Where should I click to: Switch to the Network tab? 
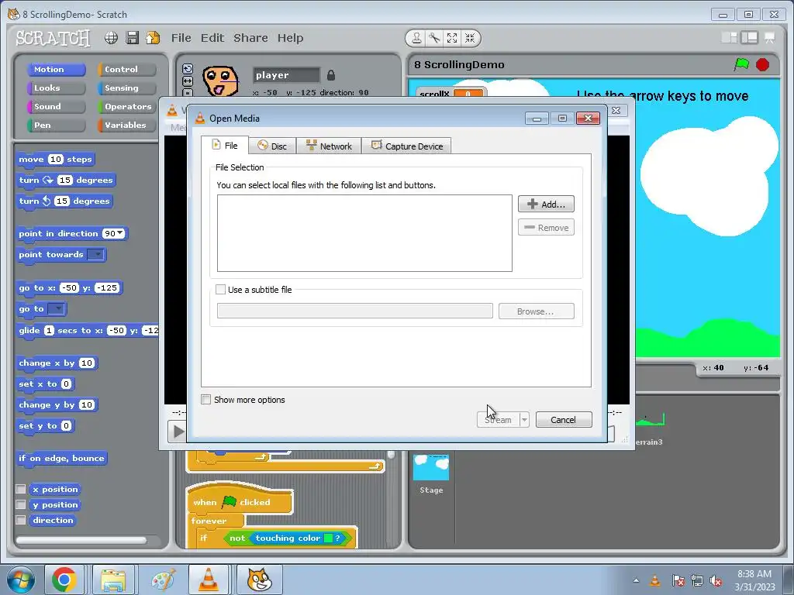pyautogui.click(x=329, y=146)
